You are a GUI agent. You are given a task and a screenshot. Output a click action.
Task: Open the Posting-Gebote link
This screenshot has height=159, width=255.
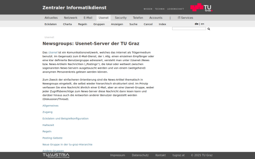pyautogui.click(x=52, y=138)
